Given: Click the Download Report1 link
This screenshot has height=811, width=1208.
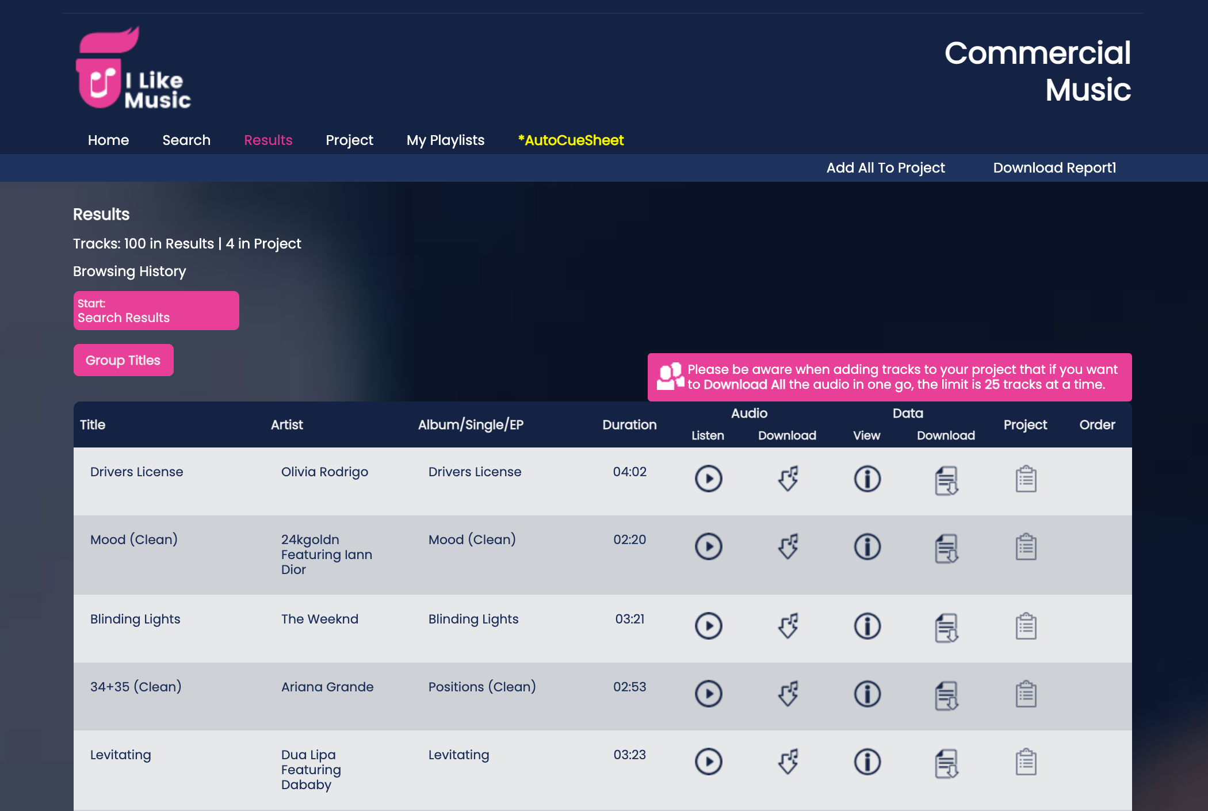Looking at the screenshot, I should point(1054,168).
